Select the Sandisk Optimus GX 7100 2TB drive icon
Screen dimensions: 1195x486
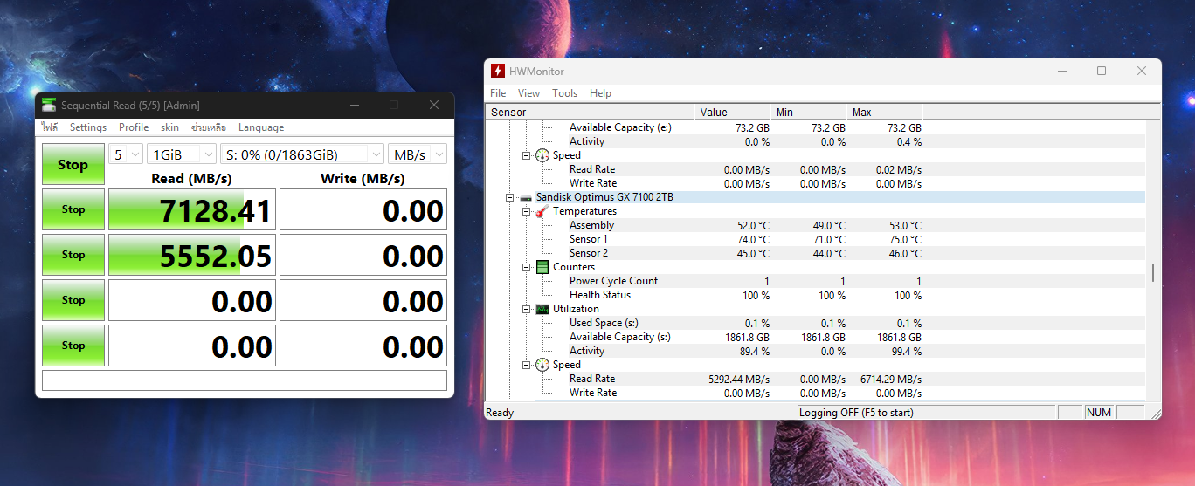pyautogui.click(x=526, y=197)
